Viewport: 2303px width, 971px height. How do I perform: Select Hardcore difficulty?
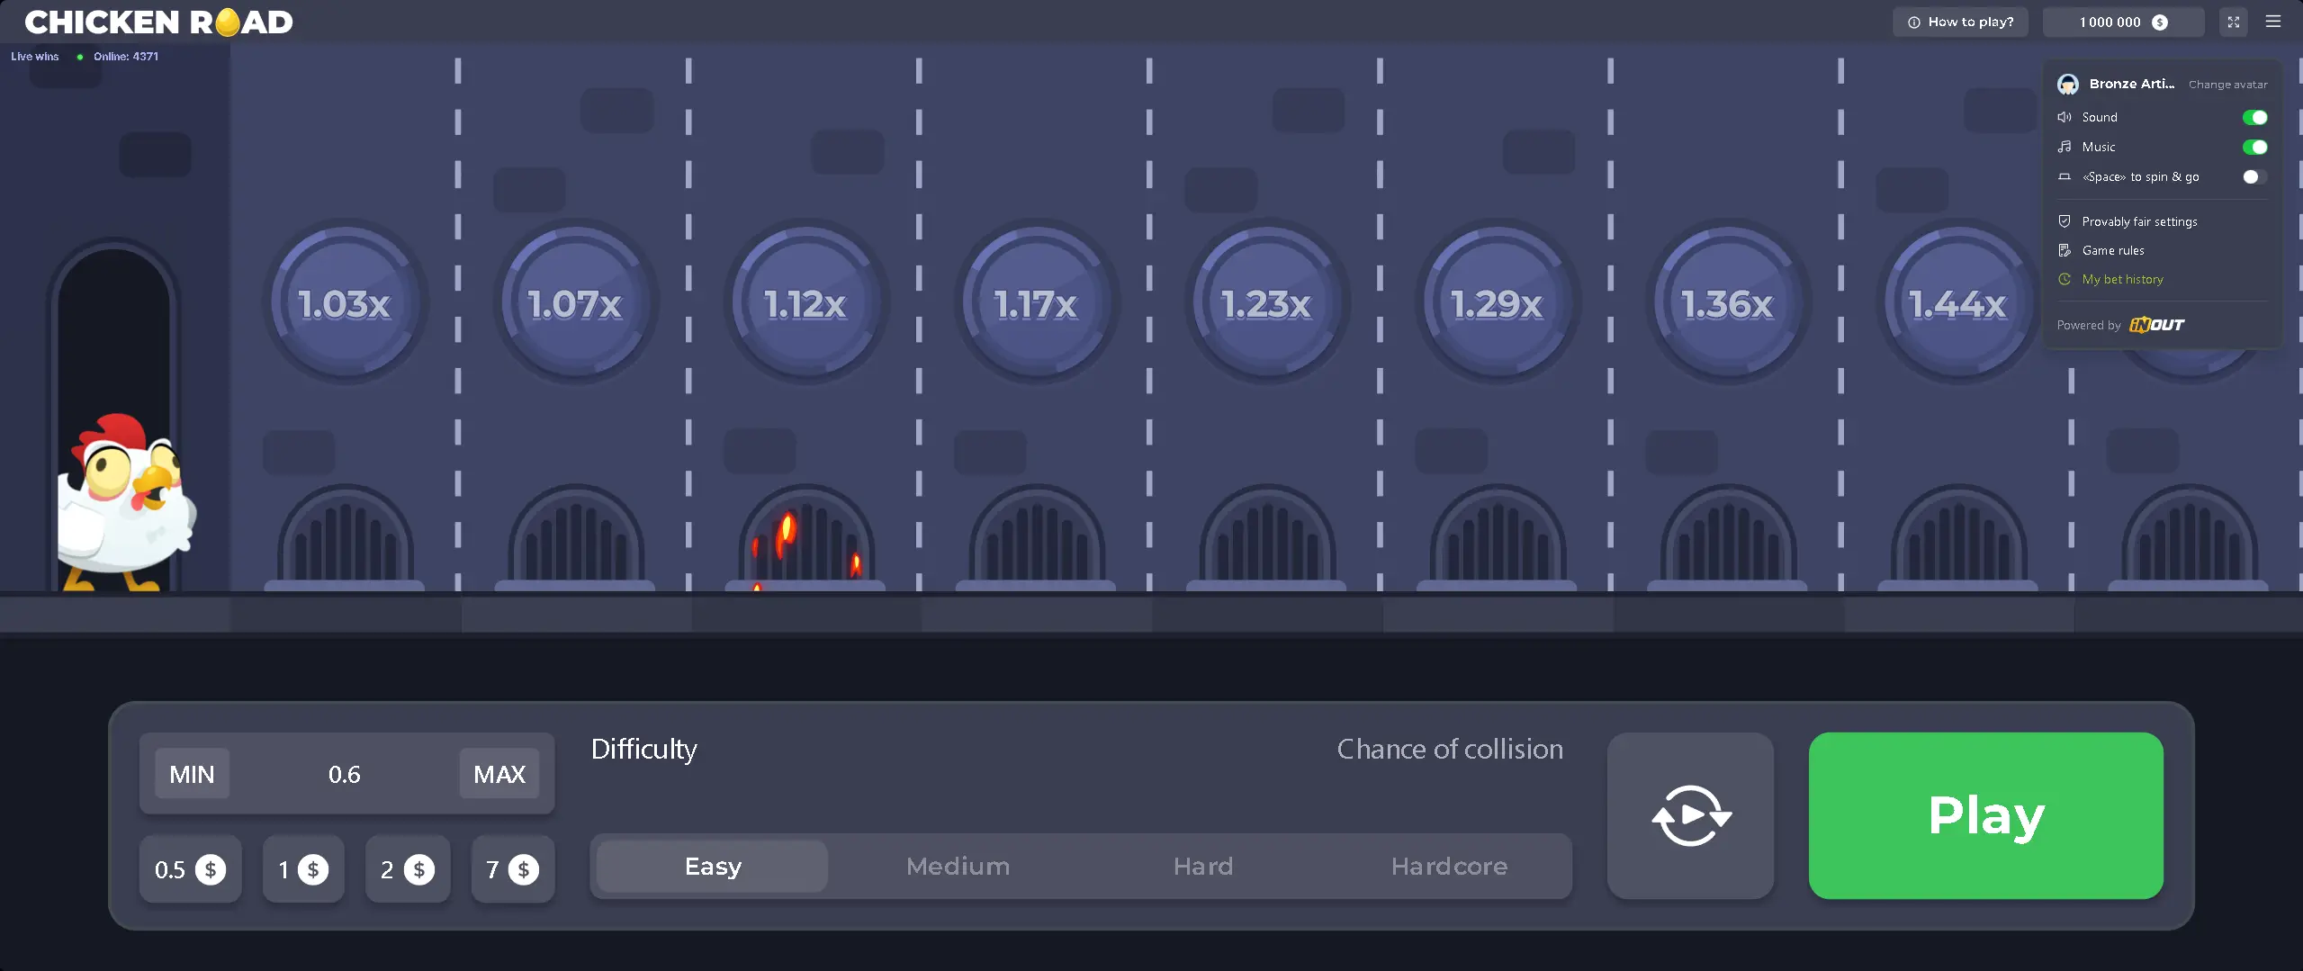point(1448,866)
